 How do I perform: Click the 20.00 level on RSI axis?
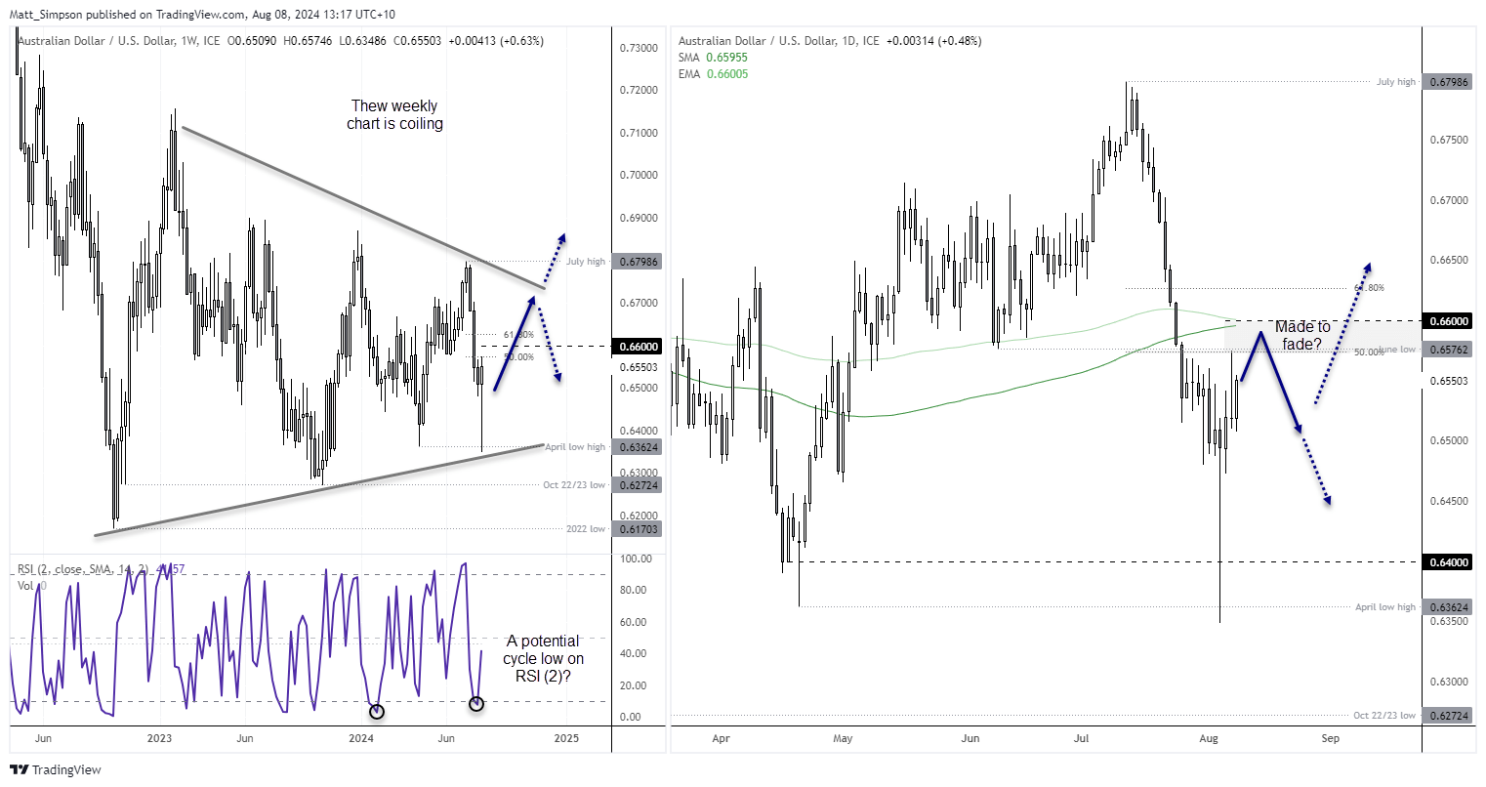tap(633, 685)
